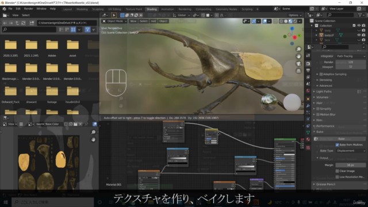The width and height of the screenshot is (368, 207).
Task: Toggle the Clear Image checkbox
Action: click(338, 171)
